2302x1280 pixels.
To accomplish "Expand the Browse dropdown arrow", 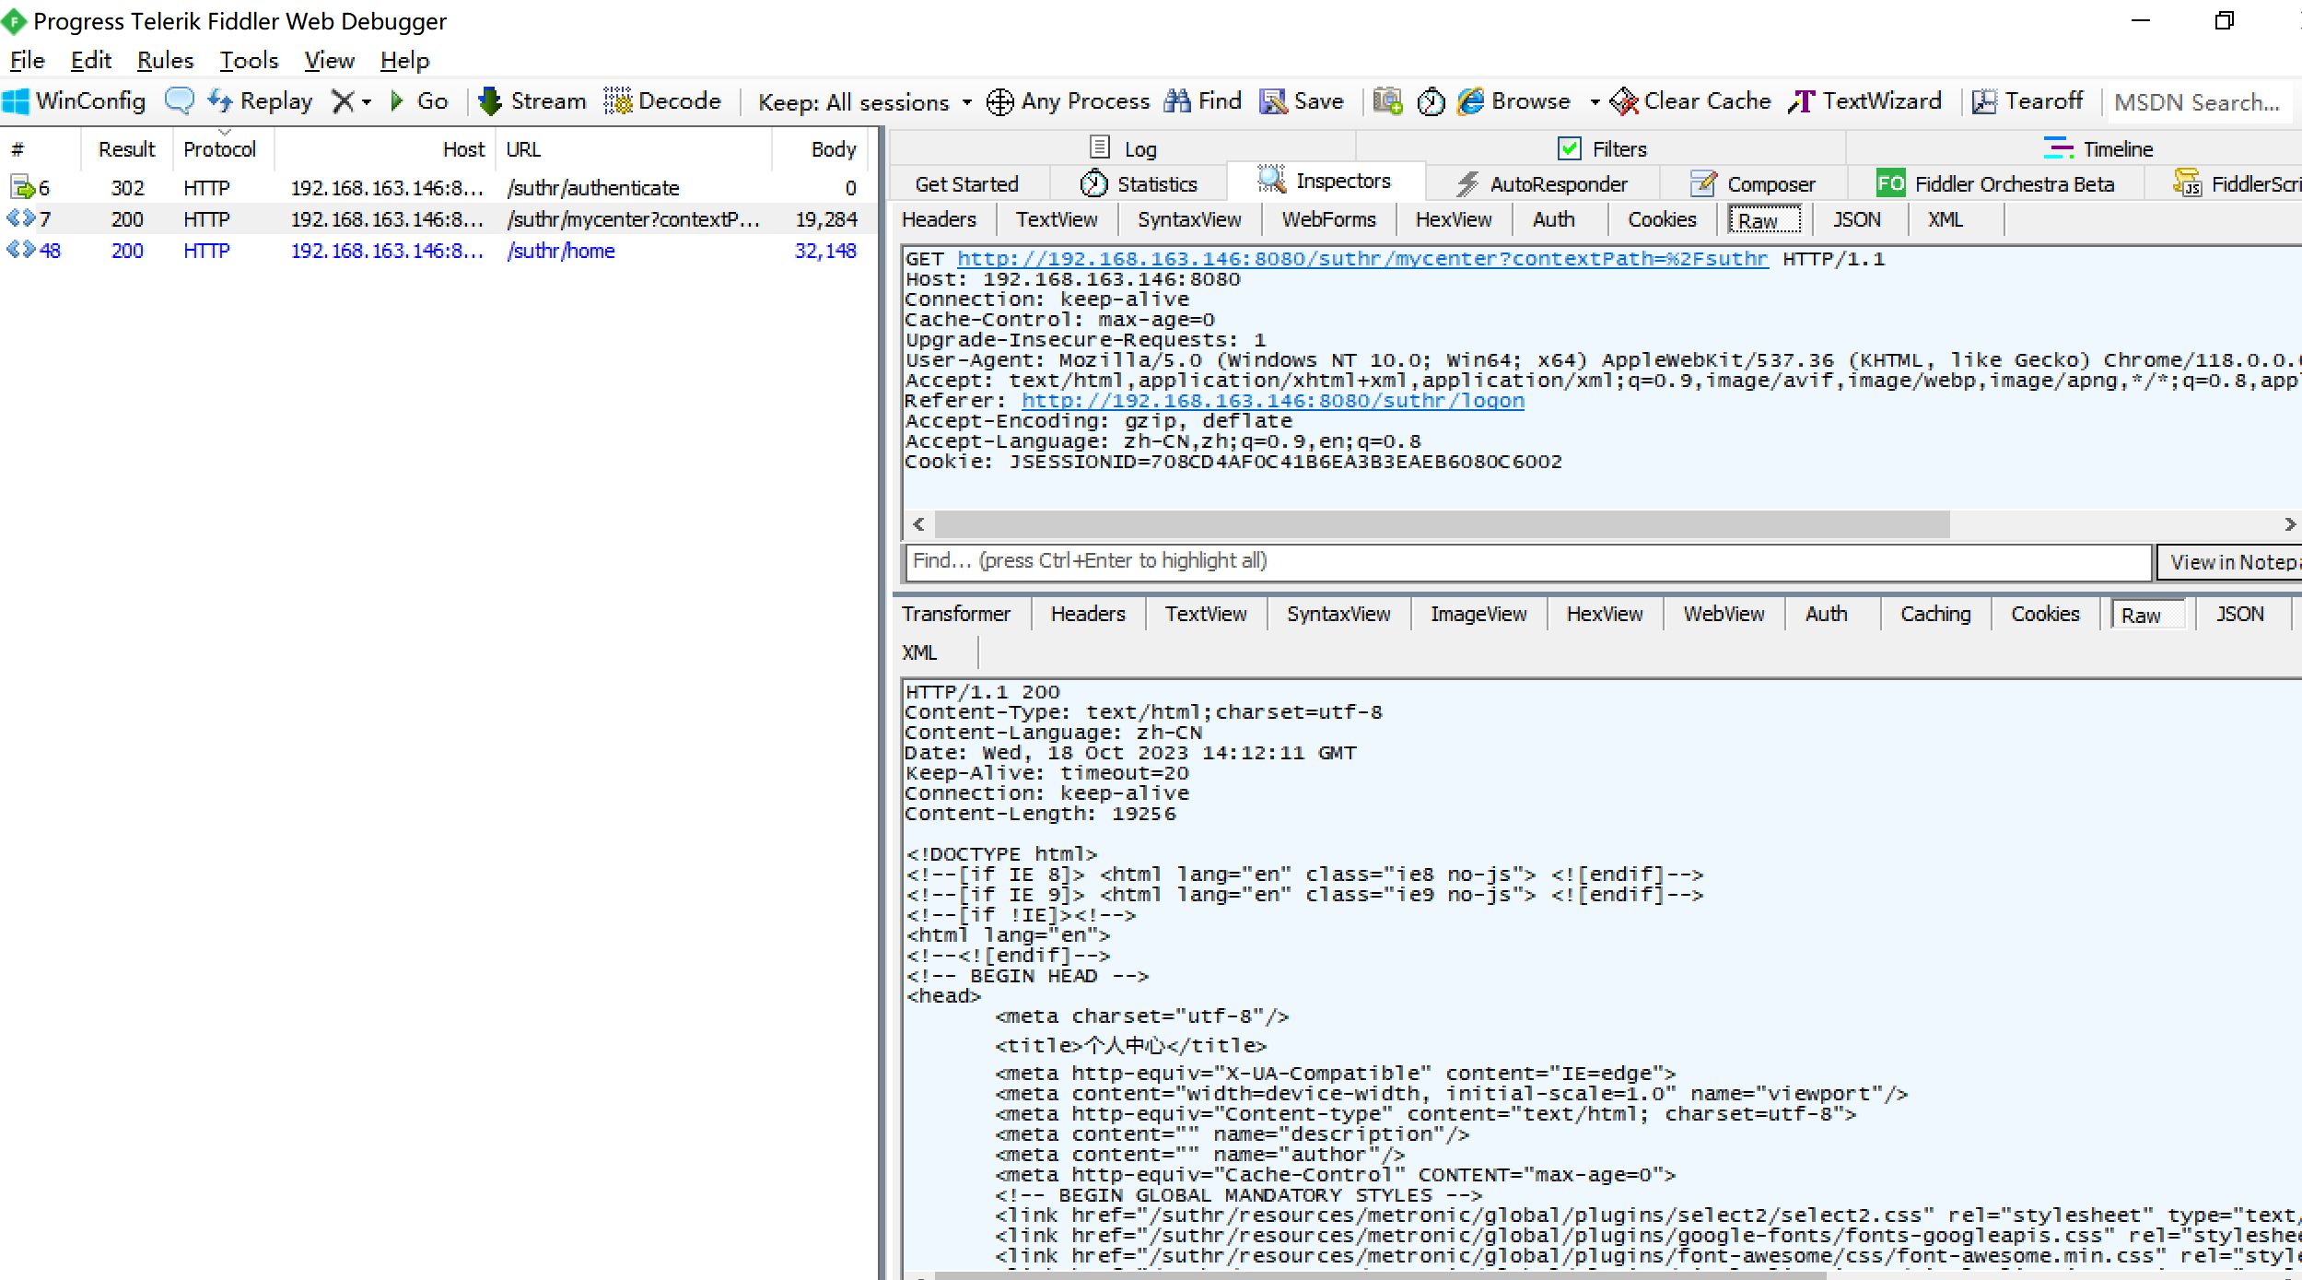I will point(1595,102).
